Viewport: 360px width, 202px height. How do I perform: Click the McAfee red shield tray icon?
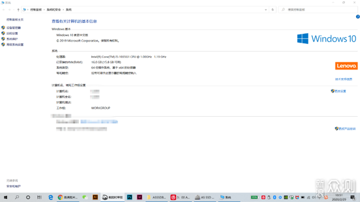pyautogui.click(x=297, y=197)
